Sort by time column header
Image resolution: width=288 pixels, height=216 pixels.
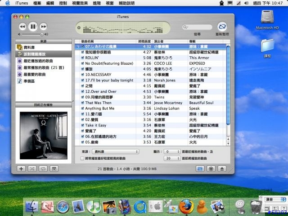point(144,41)
